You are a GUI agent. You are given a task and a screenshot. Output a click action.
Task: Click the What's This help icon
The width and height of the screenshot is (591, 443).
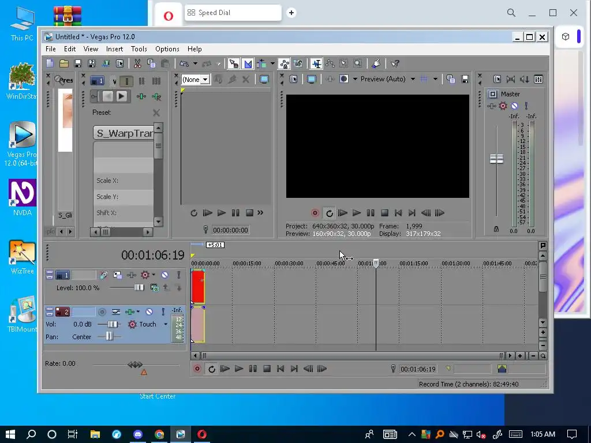395,63
